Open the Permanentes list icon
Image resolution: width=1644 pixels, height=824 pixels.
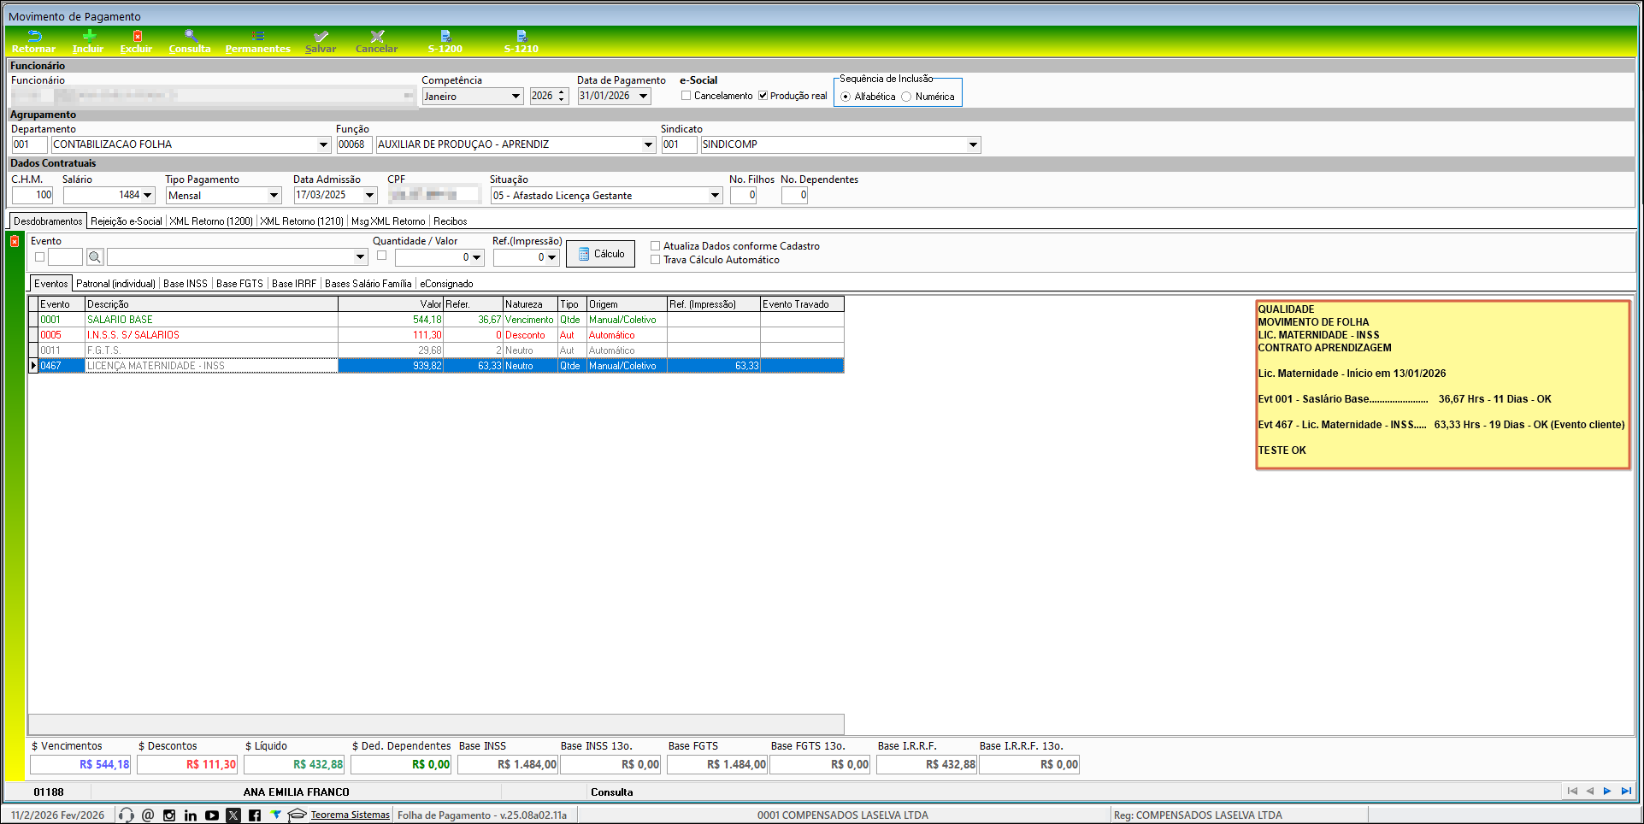point(258,37)
